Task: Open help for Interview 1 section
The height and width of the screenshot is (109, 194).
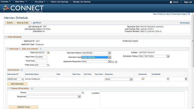Action: [41, 49]
